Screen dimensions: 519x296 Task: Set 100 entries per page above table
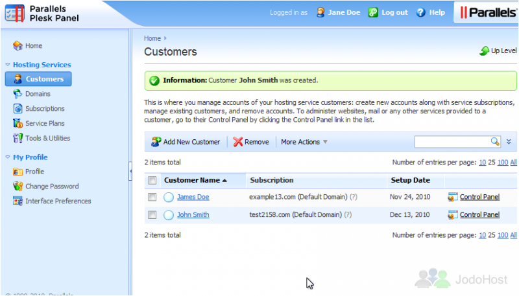coord(502,162)
